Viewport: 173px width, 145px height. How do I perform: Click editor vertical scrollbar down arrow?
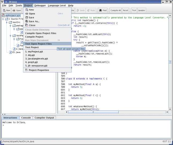click(x=170, y=109)
